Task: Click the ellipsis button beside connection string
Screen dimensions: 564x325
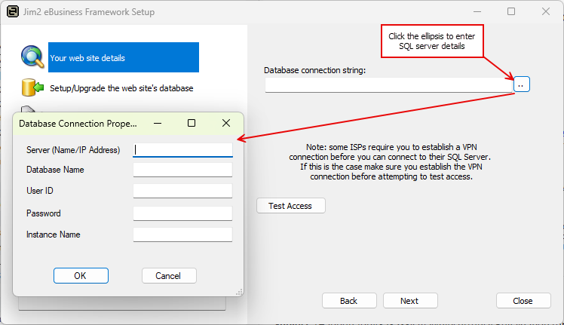Action: click(522, 84)
